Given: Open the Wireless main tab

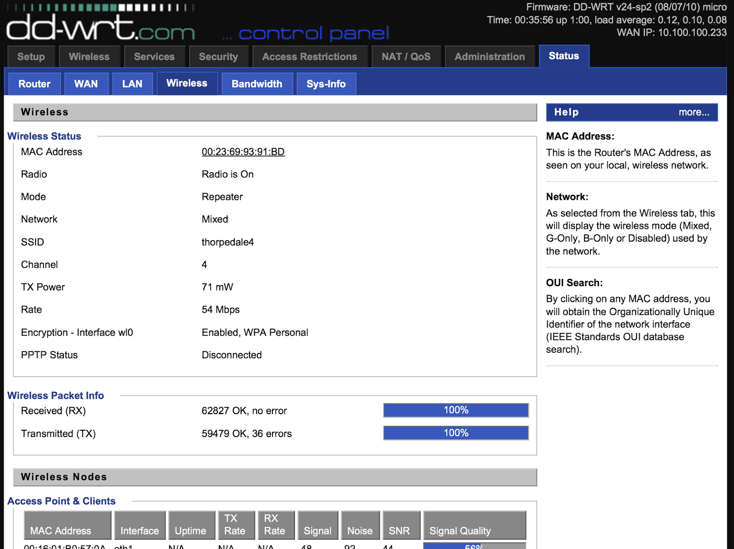Looking at the screenshot, I should (89, 57).
